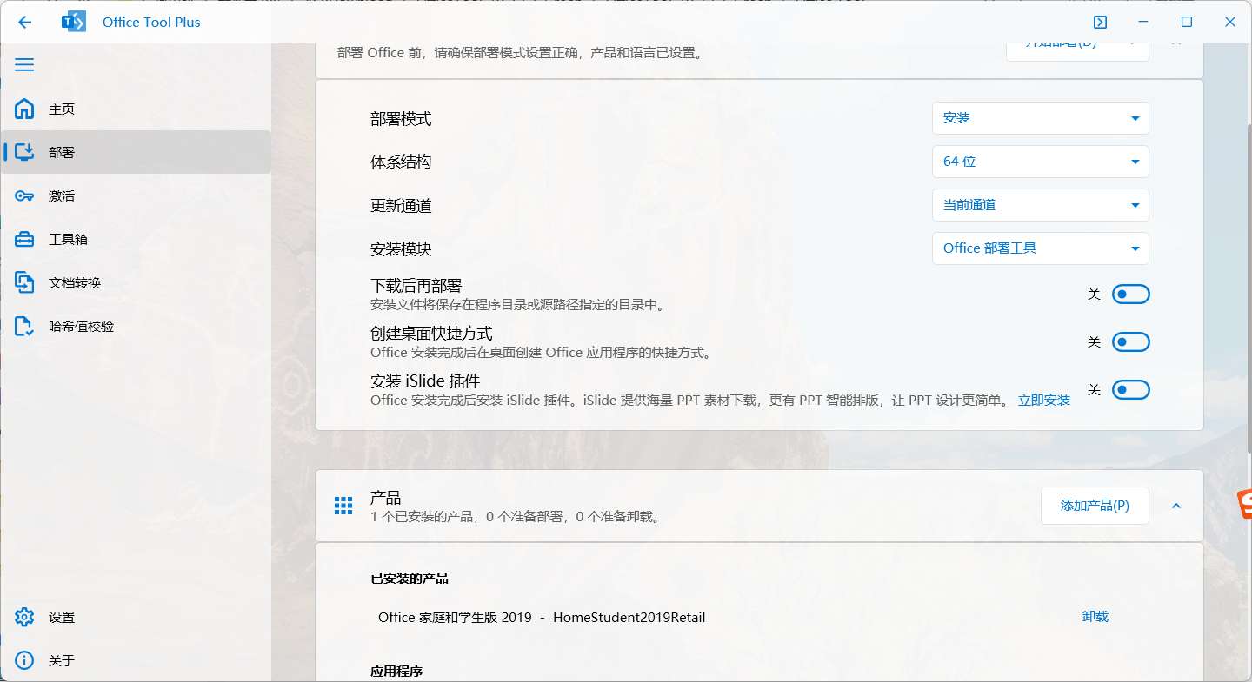Screen dimensions: 1252x682
Task: Open the command box icon in title bar
Action: pyautogui.click(x=1100, y=22)
